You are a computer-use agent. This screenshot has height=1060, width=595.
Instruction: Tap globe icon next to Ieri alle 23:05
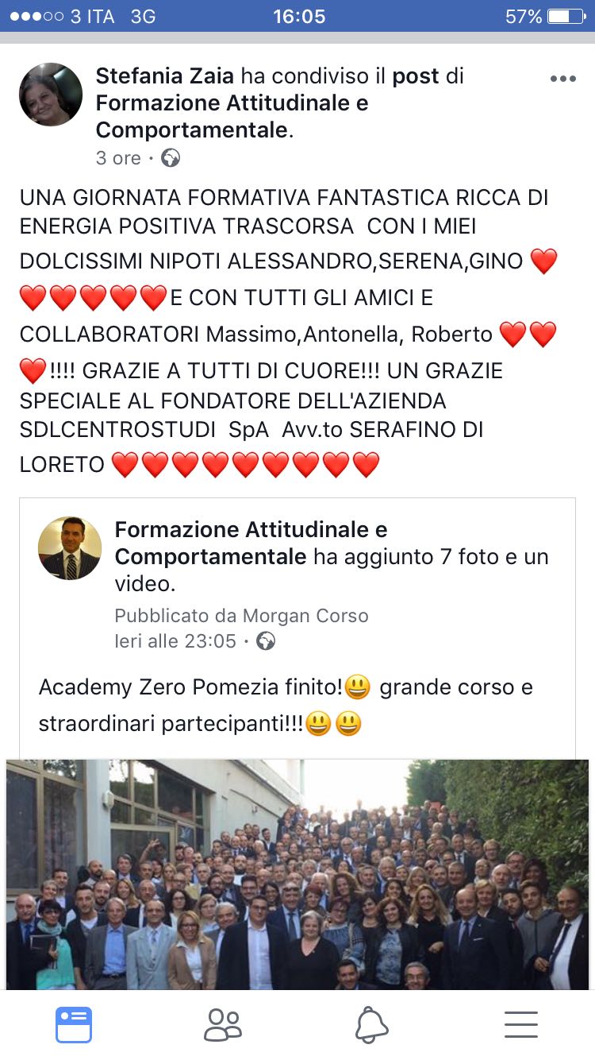point(266,640)
